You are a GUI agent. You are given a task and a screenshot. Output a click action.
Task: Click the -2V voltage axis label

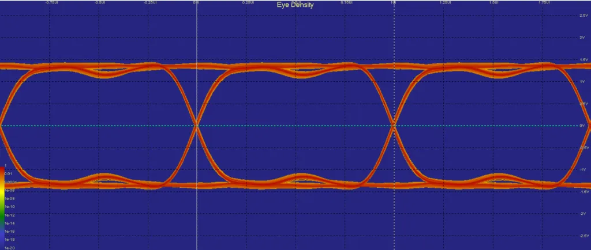tap(583, 214)
